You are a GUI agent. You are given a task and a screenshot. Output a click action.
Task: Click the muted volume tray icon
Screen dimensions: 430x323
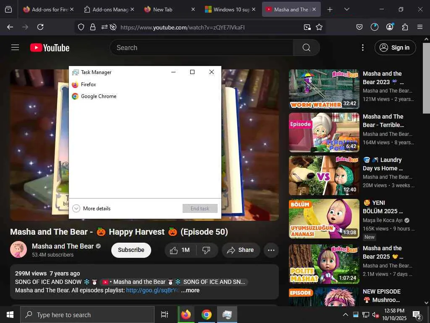(375, 315)
